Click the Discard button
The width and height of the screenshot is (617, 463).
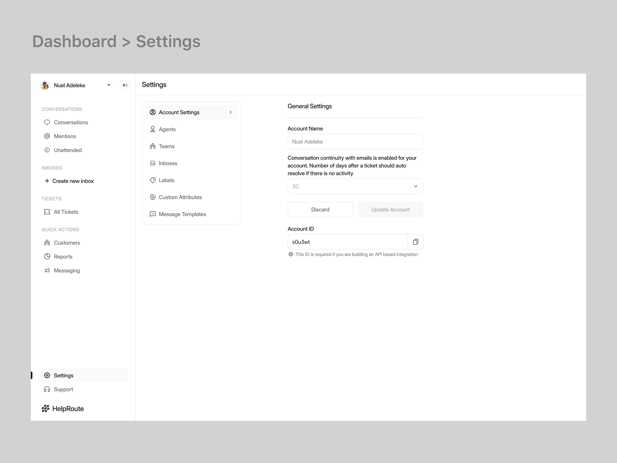(320, 209)
